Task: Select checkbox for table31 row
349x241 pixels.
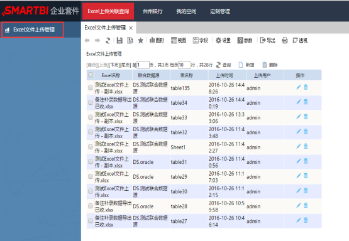Action: [91, 161]
